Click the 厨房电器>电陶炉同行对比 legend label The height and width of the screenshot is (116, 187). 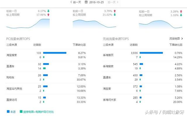point(38,112)
